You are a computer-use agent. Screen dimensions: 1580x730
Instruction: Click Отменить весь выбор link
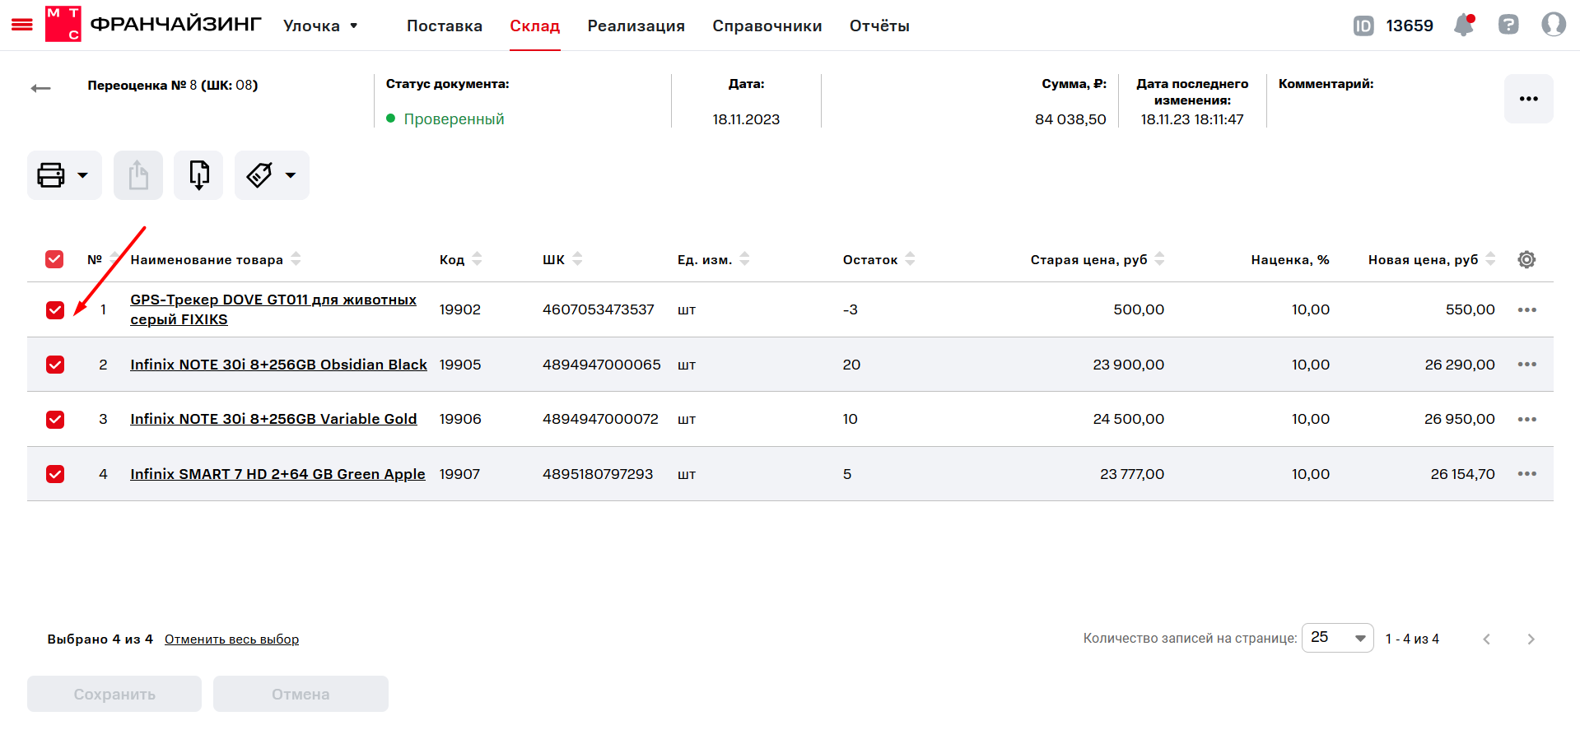(x=231, y=639)
